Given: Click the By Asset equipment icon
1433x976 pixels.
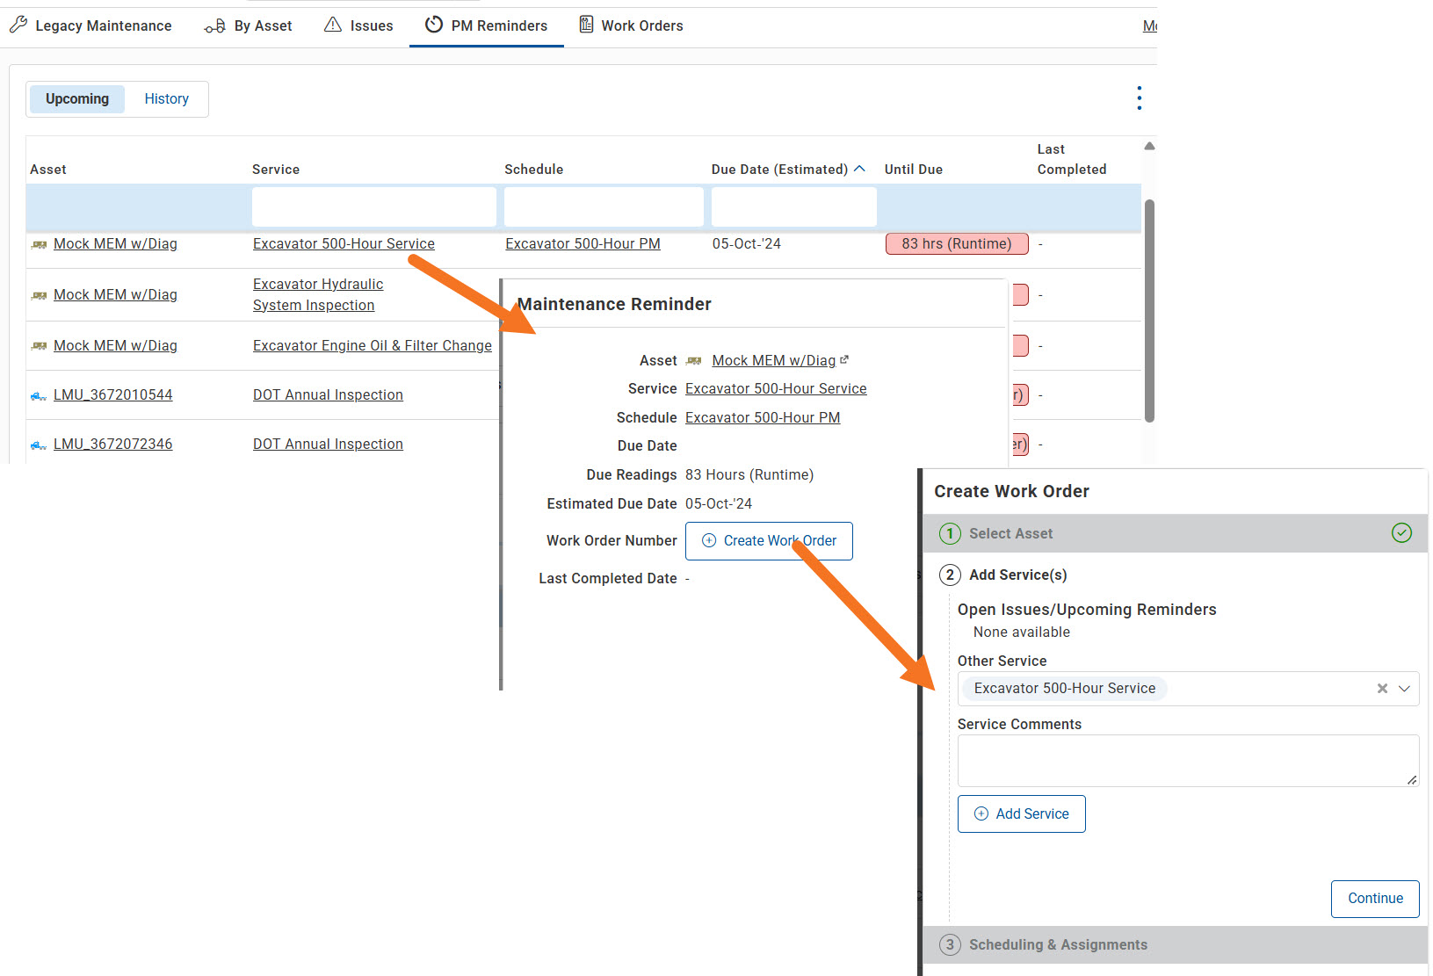Looking at the screenshot, I should point(215,25).
